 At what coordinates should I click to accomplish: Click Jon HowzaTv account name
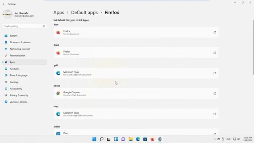[x=21, y=13]
